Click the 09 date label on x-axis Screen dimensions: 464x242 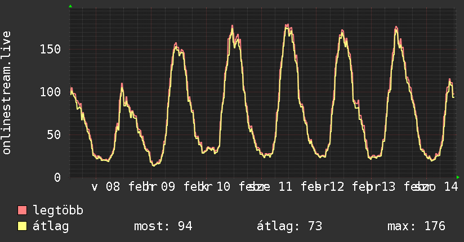[168, 187]
